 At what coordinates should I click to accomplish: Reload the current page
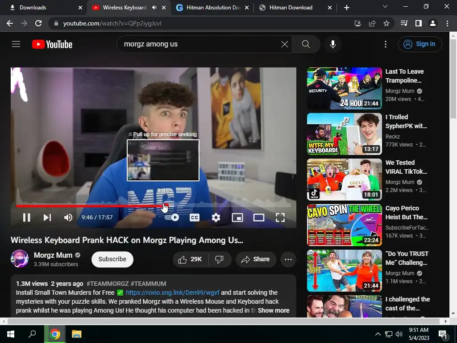(x=38, y=23)
